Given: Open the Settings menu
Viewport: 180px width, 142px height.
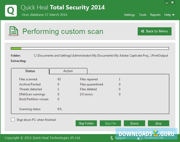Looking at the screenshot, I should [x=129, y=15].
